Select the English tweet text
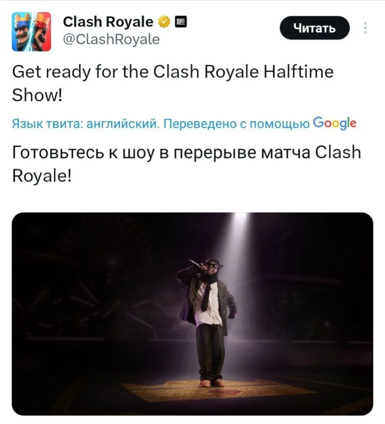This screenshot has width=385, height=424. (172, 83)
